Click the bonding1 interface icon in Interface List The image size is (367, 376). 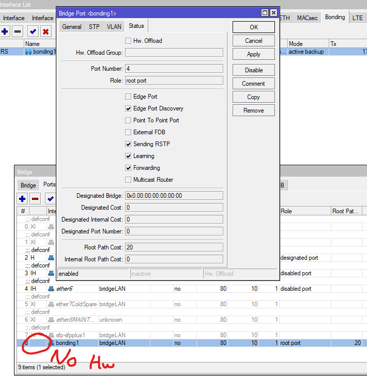[28, 52]
